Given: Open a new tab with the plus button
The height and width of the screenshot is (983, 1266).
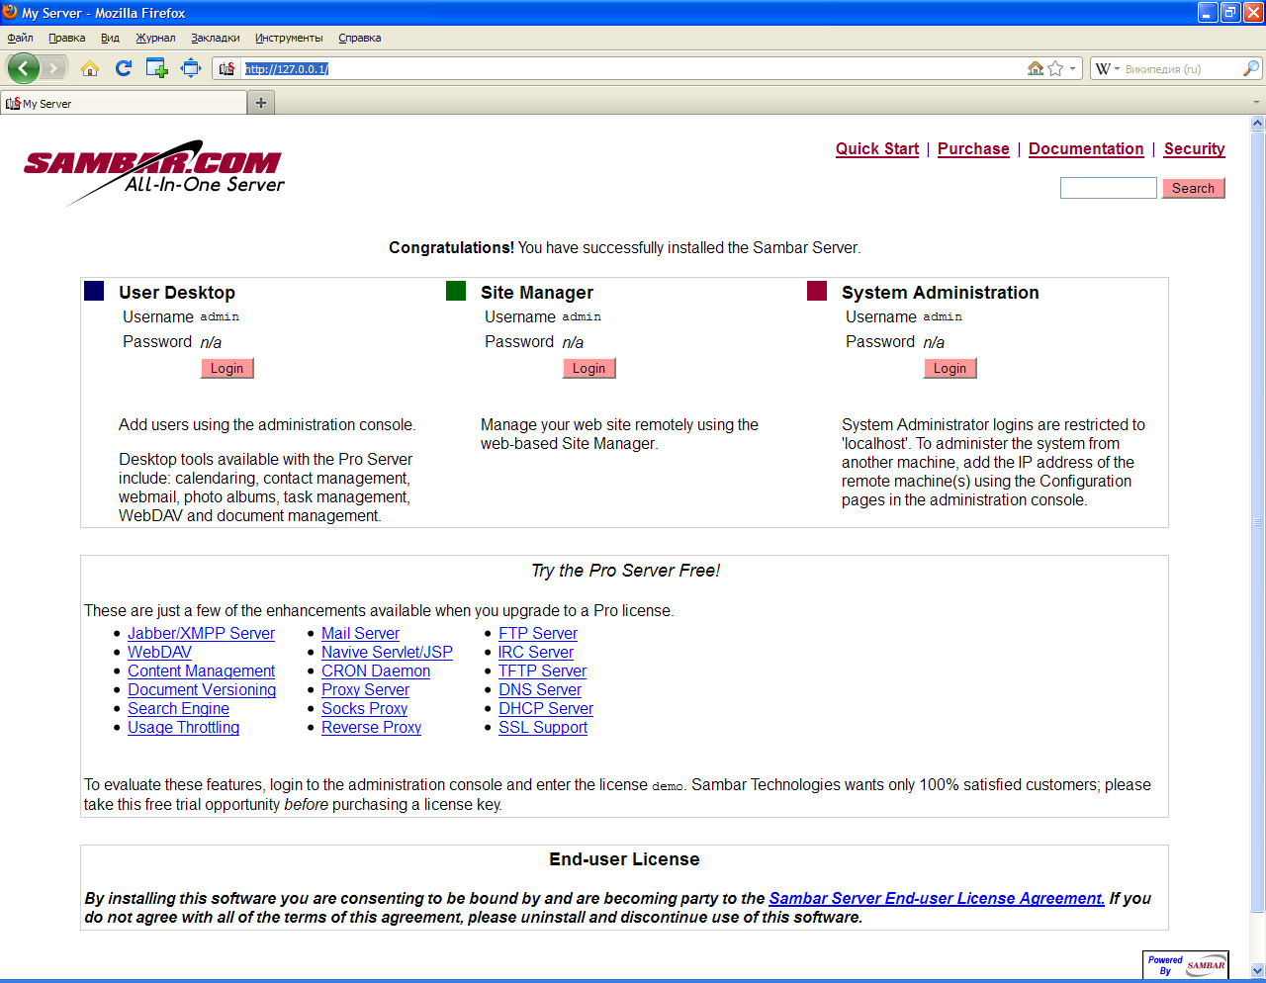Looking at the screenshot, I should point(261,103).
